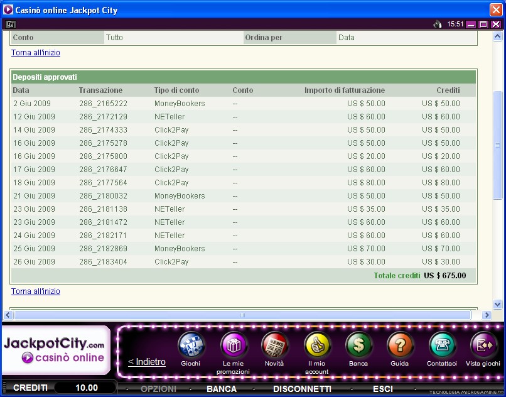Click the JackpotCity.com casinò online logo
This screenshot has width=506, height=397.
click(56, 350)
